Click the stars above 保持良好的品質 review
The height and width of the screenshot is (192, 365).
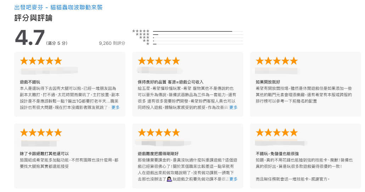tap(159, 61)
